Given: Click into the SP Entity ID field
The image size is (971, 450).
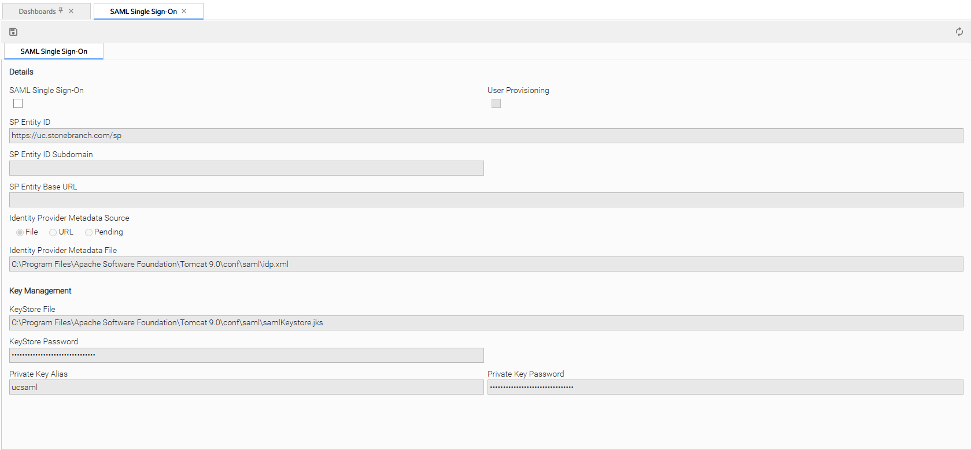Looking at the screenshot, I should [x=486, y=136].
